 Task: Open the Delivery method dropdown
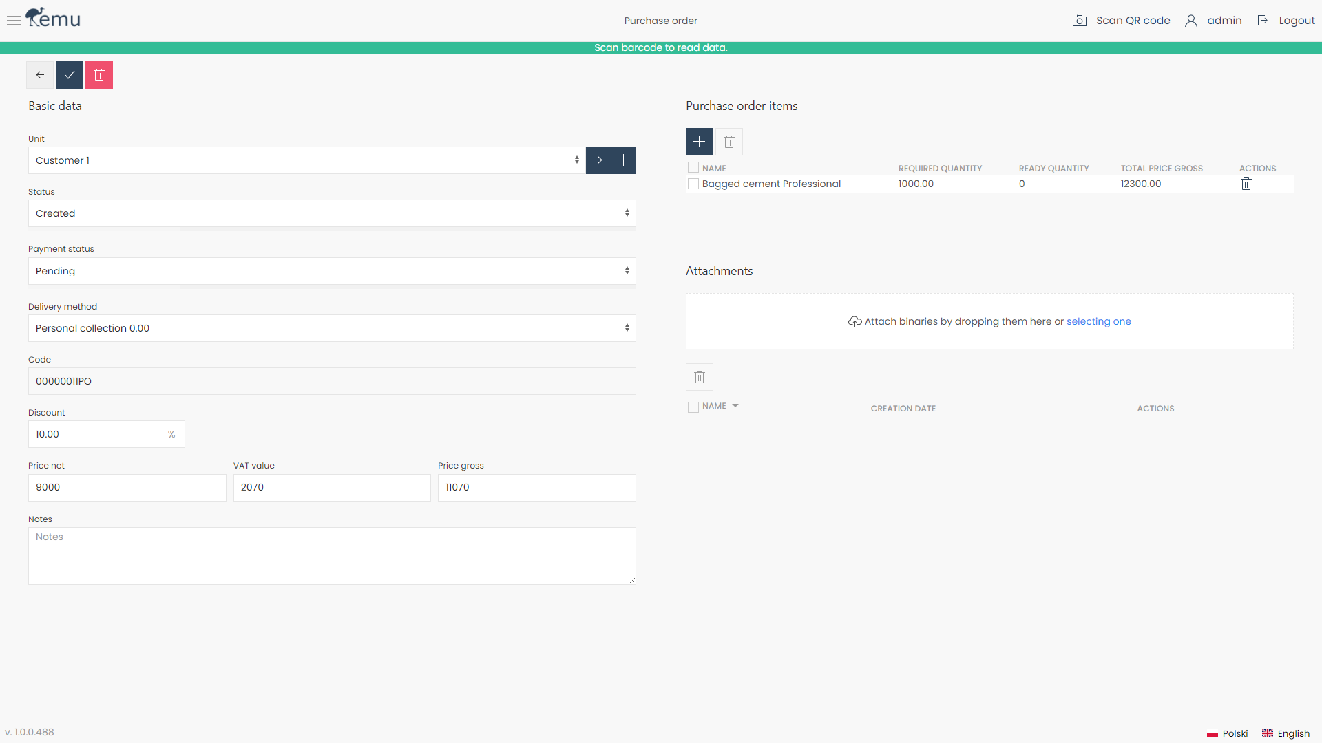click(x=332, y=328)
